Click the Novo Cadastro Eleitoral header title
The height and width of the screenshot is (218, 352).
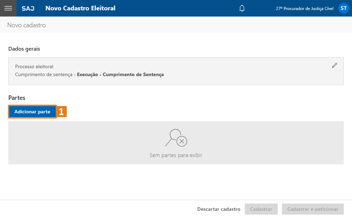[80, 8]
